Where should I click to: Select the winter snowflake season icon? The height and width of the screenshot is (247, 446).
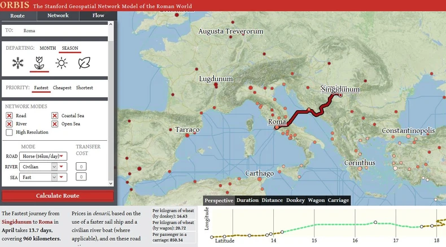click(18, 63)
